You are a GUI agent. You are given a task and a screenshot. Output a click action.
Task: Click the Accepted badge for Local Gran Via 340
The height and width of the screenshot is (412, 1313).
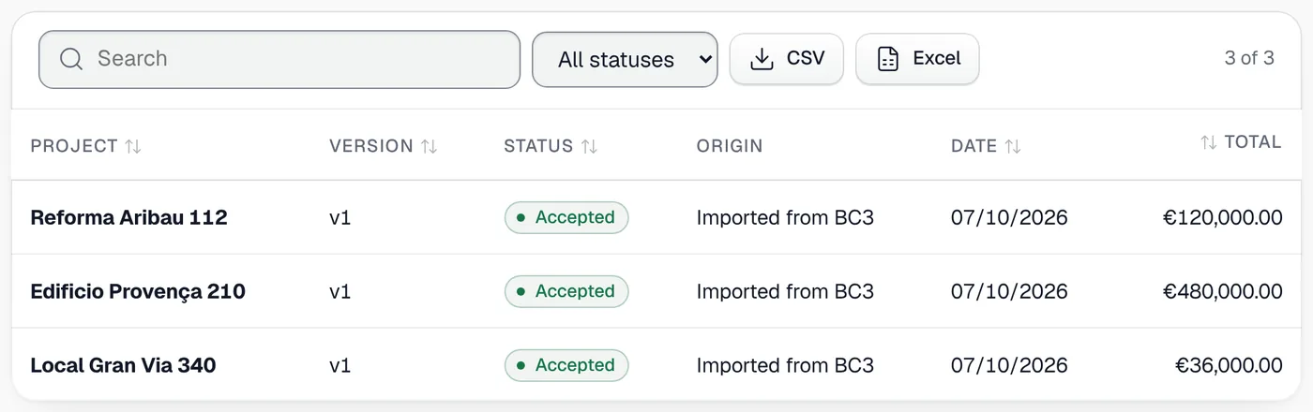point(566,365)
